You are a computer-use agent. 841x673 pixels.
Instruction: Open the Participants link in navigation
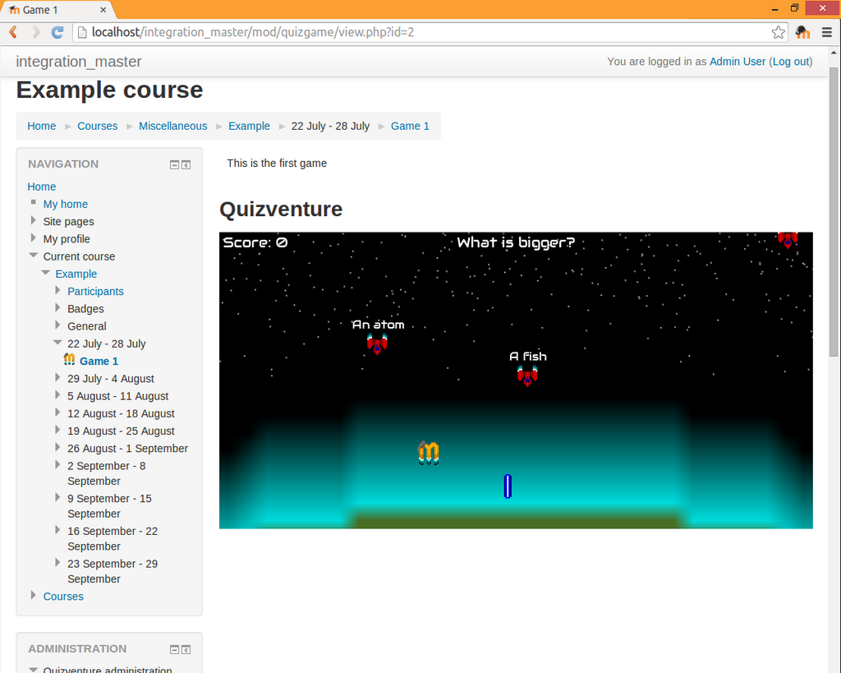(x=95, y=291)
